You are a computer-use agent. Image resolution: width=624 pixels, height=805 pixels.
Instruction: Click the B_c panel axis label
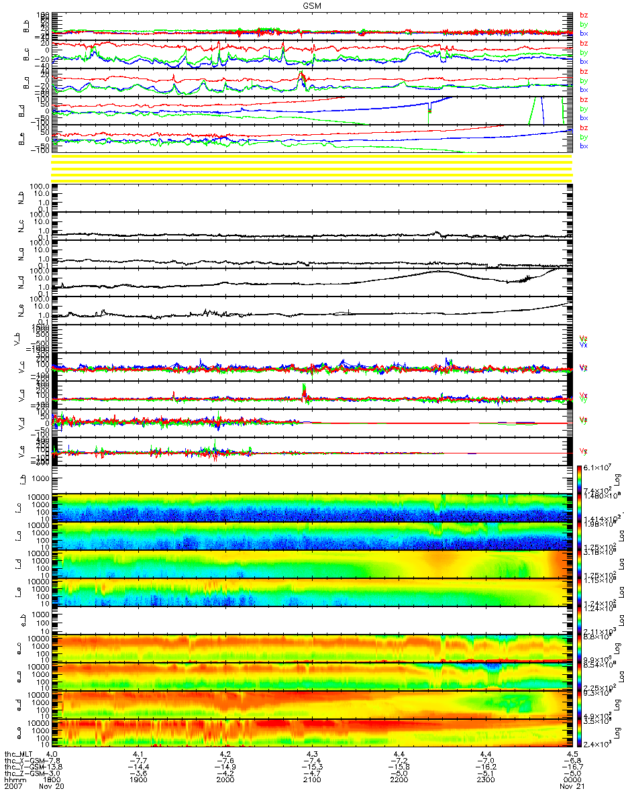pos(27,54)
